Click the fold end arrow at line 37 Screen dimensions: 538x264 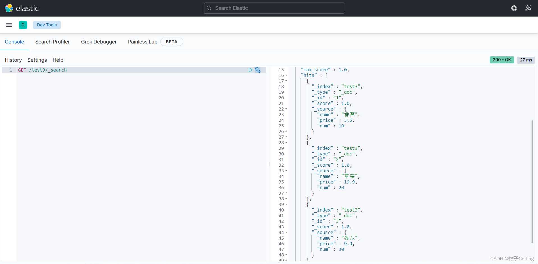[x=286, y=193]
